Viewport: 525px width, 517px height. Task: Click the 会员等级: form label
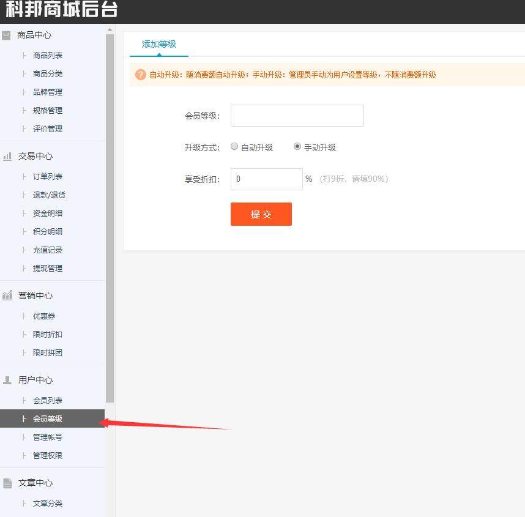click(203, 116)
